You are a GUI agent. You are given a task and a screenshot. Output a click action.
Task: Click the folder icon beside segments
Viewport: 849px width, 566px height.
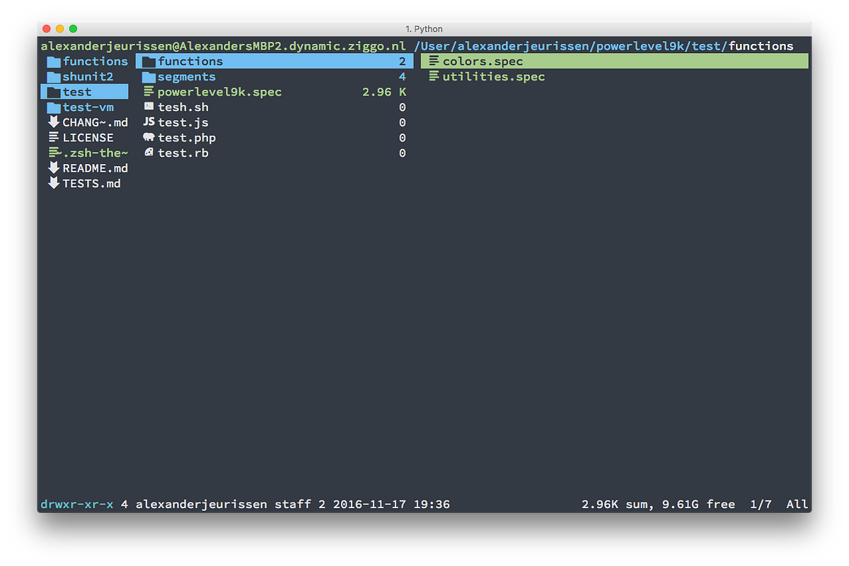[149, 76]
